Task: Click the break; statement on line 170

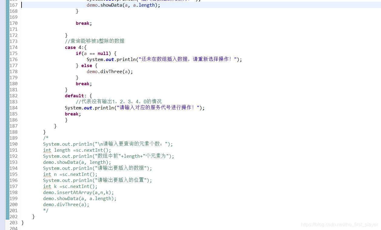Action: tap(84, 23)
